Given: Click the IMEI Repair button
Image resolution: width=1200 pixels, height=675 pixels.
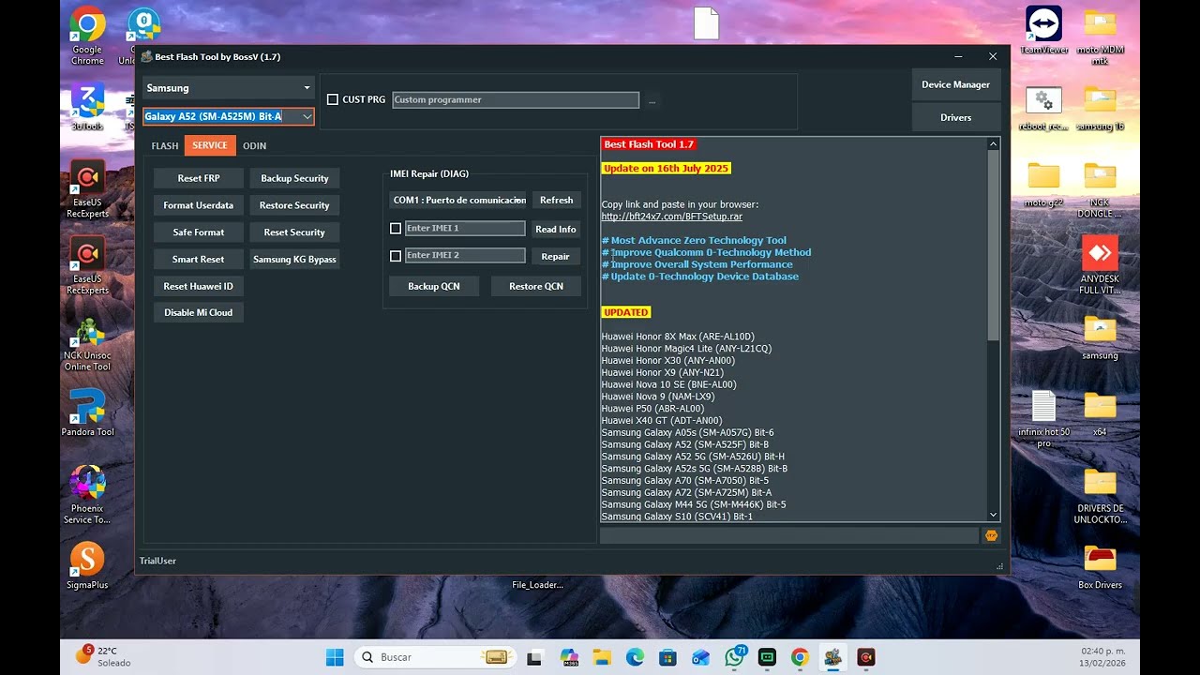Looking at the screenshot, I should pyautogui.click(x=556, y=256).
